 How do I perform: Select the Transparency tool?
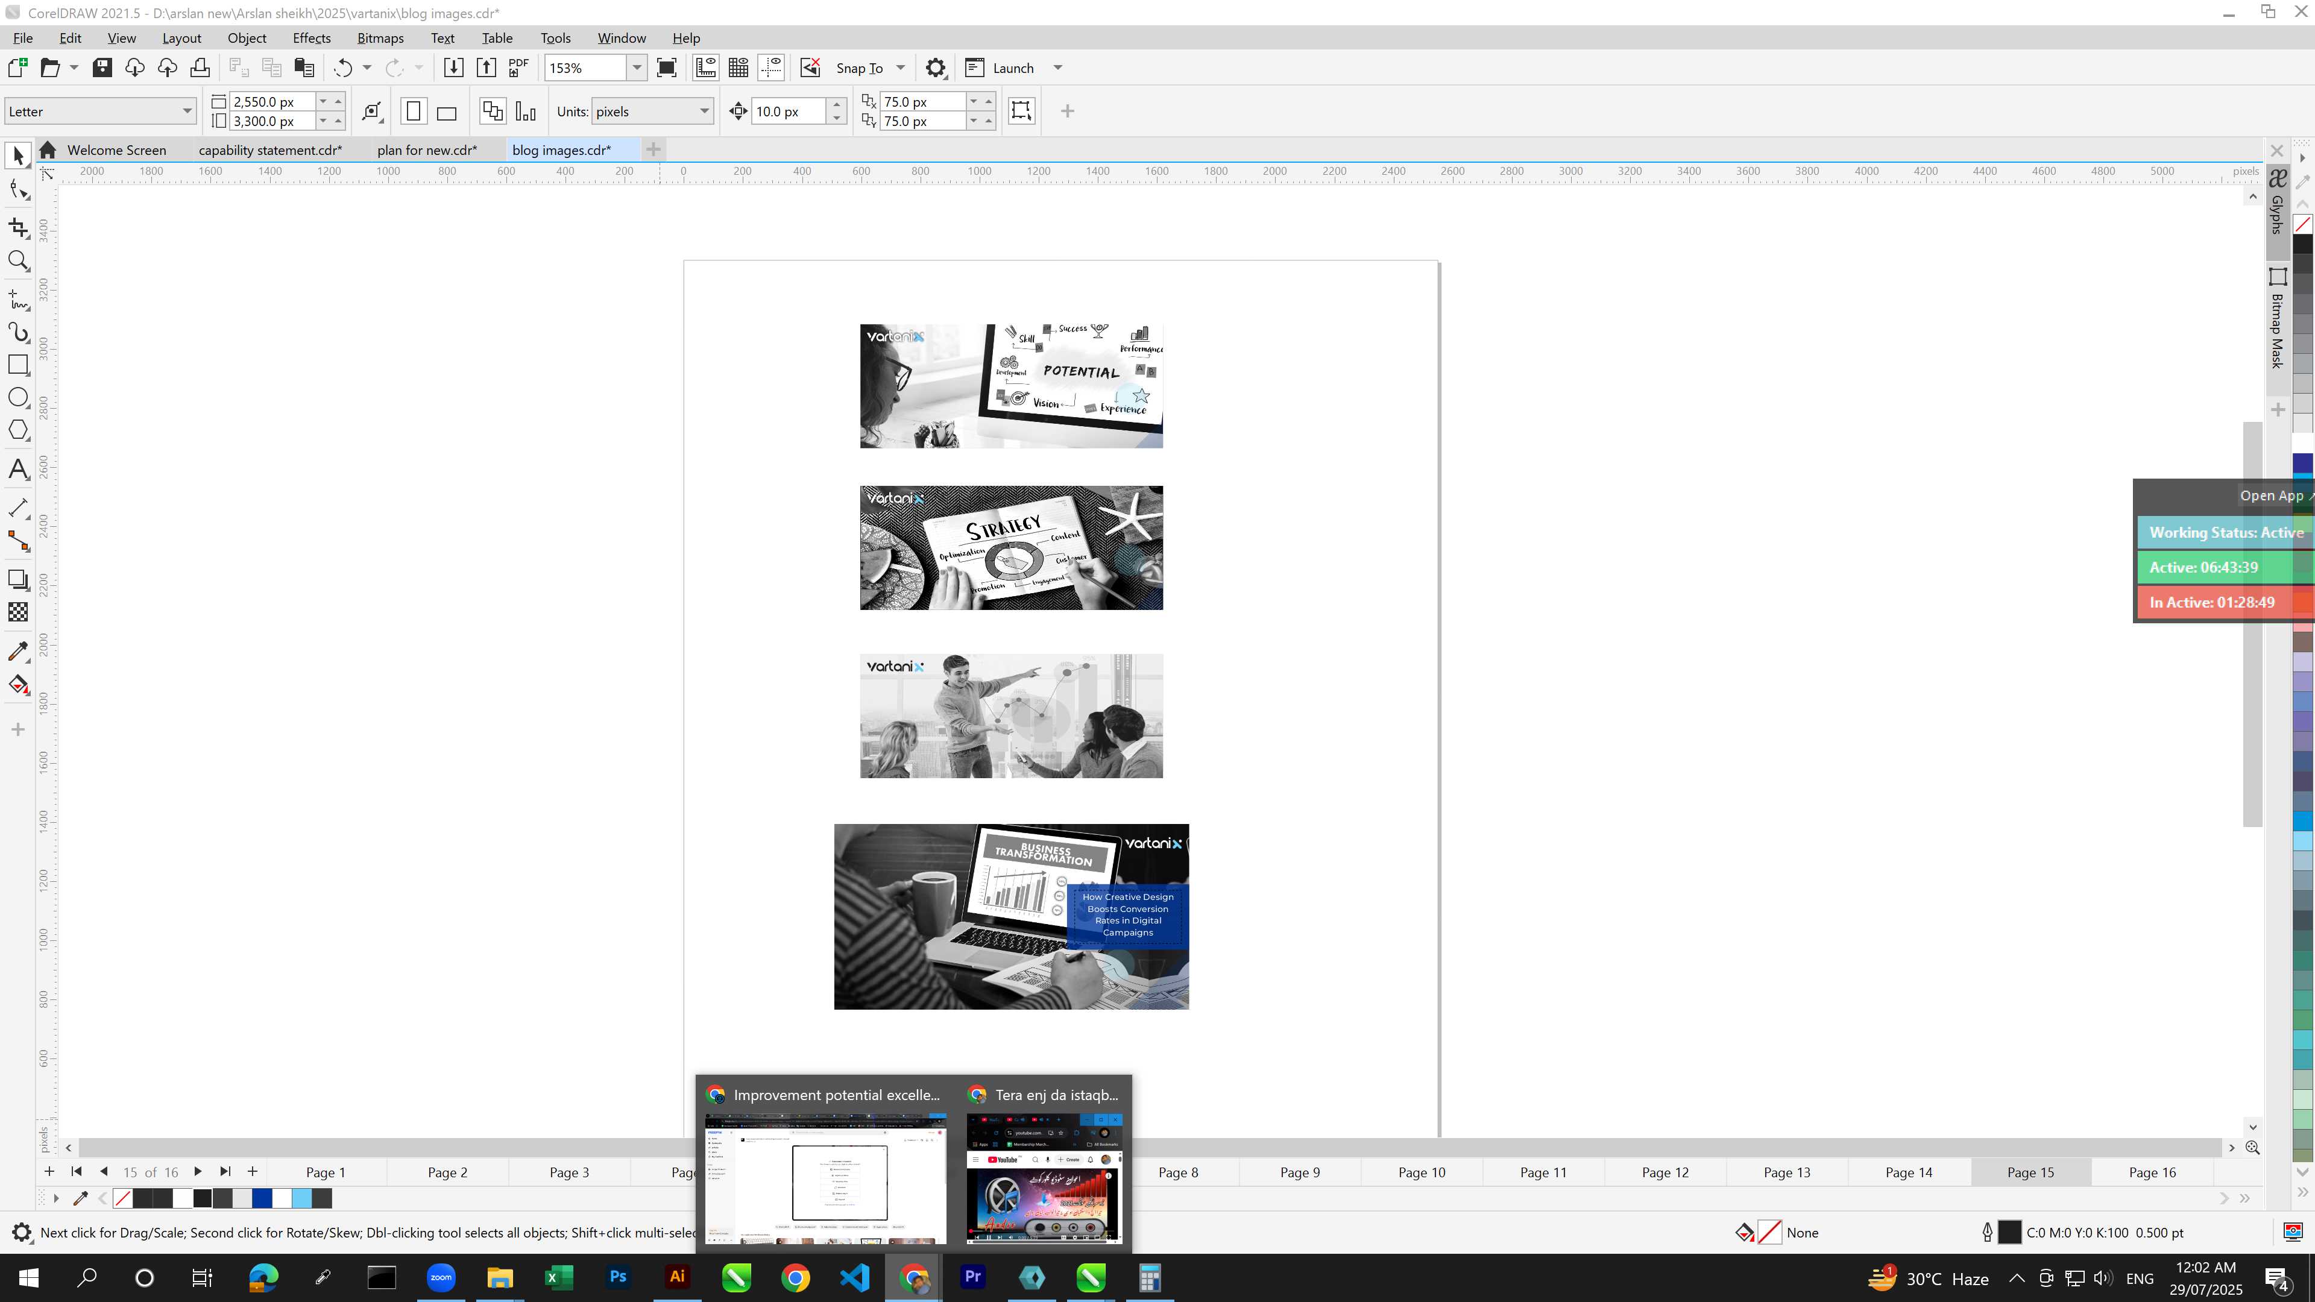point(18,612)
